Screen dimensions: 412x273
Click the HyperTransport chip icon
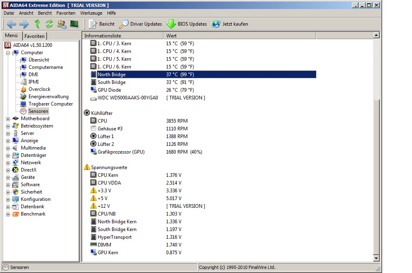click(x=93, y=237)
